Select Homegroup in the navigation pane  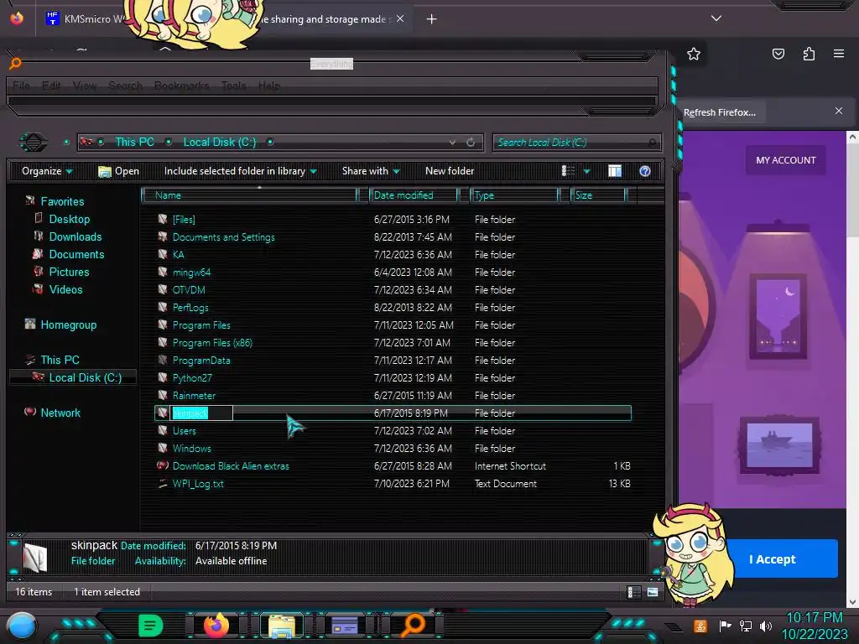68,325
